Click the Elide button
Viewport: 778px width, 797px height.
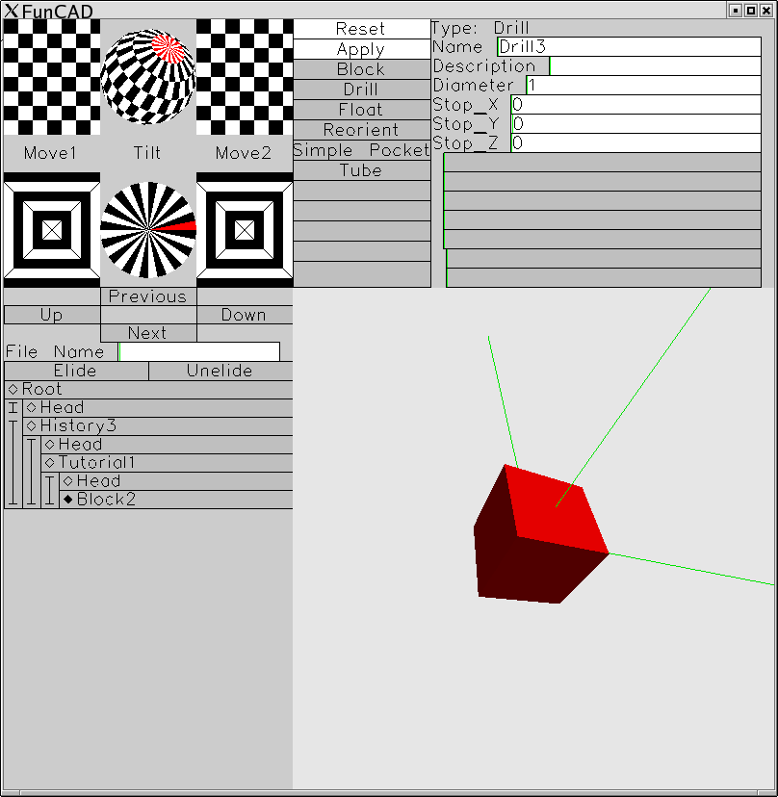coord(76,371)
